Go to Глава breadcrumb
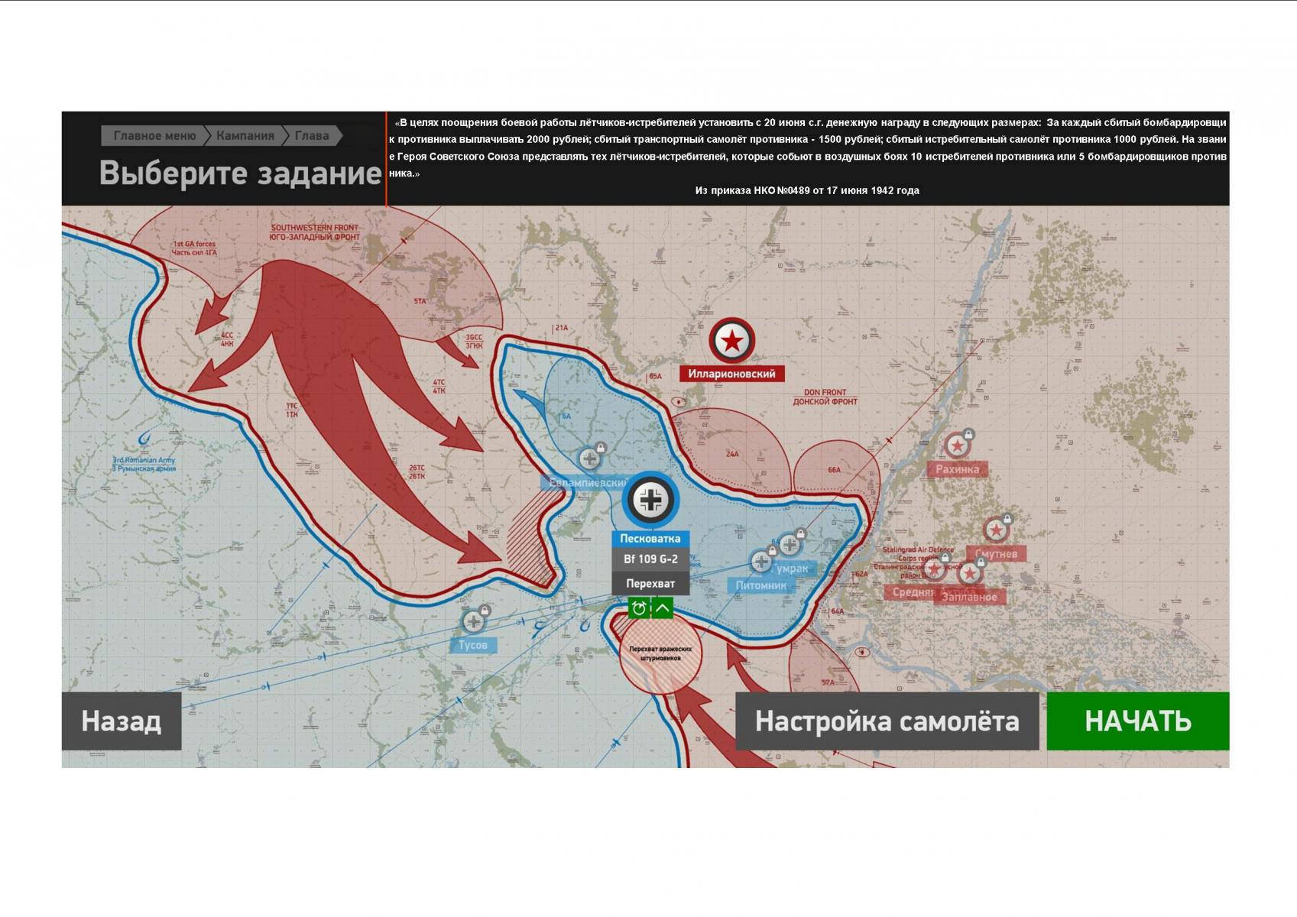The width and height of the screenshot is (1297, 917). tap(312, 136)
